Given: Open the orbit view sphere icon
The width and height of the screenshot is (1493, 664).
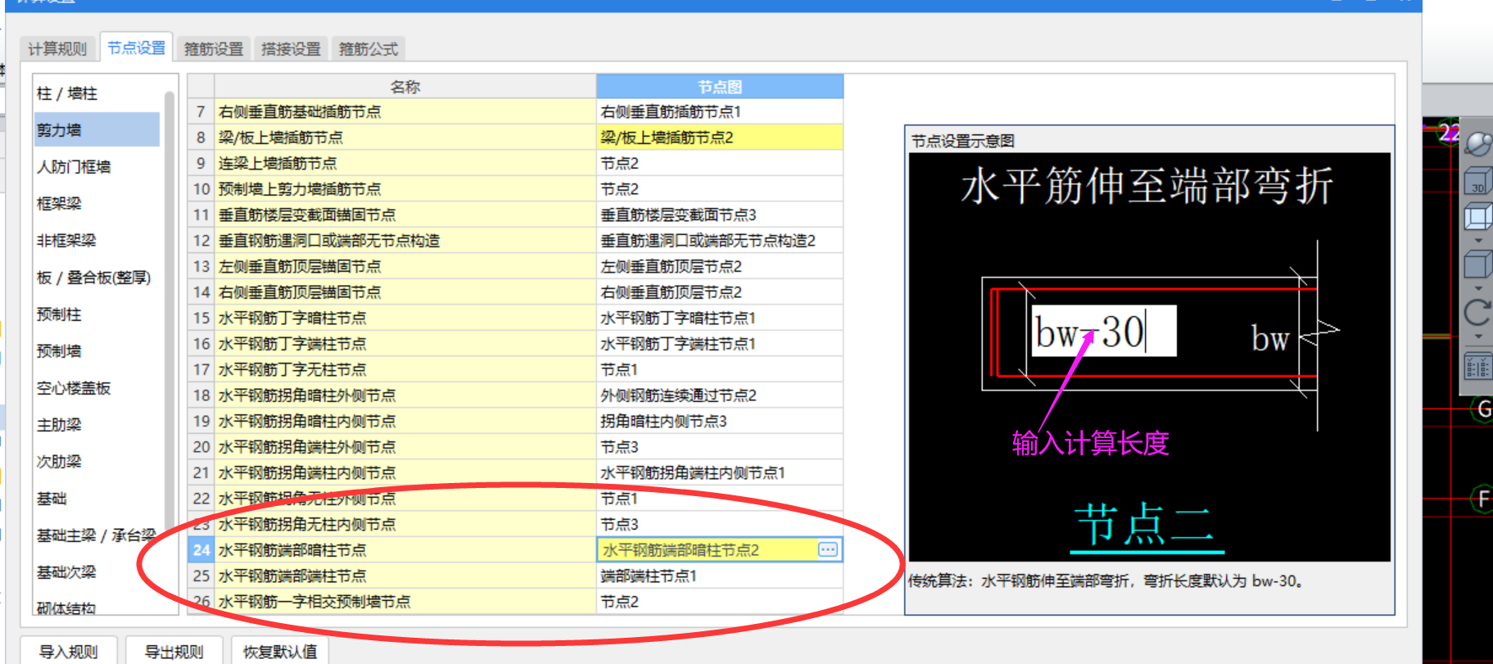Looking at the screenshot, I should [x=1478, y=142].
